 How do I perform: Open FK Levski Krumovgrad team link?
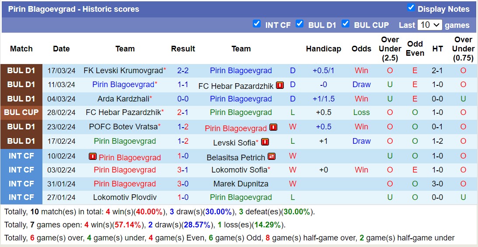(x=123, y=71)
